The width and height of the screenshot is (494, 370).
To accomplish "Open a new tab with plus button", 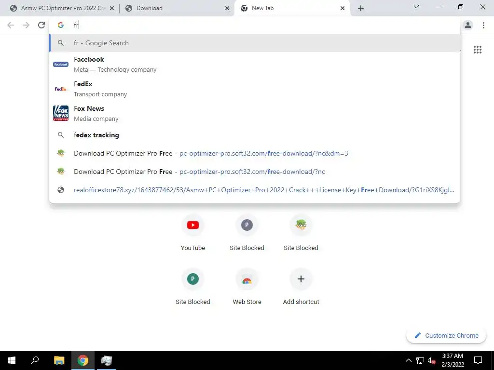I will point(361,8).
